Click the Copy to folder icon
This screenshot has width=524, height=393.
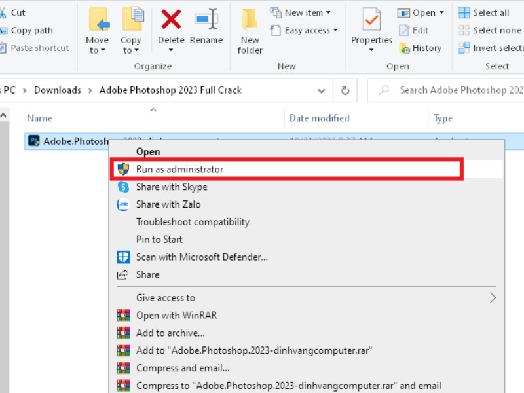click(133, 20)
